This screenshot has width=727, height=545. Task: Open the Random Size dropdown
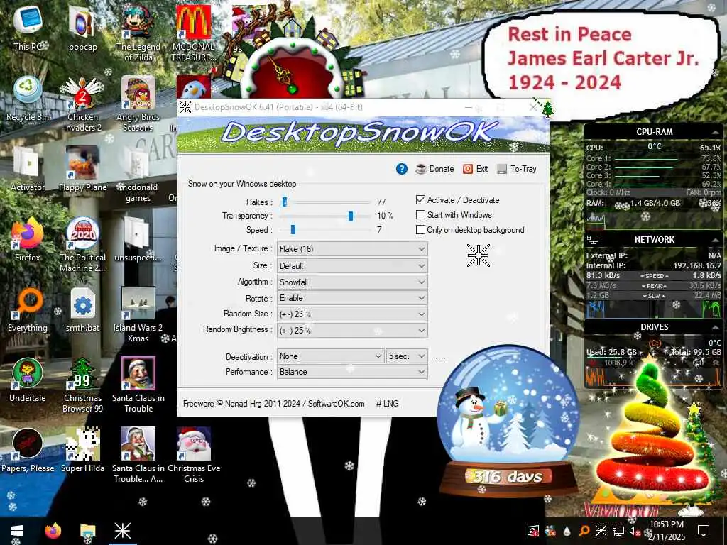[352, 314]
